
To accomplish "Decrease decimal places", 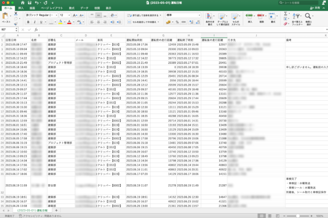I will [x=198, y=22].
